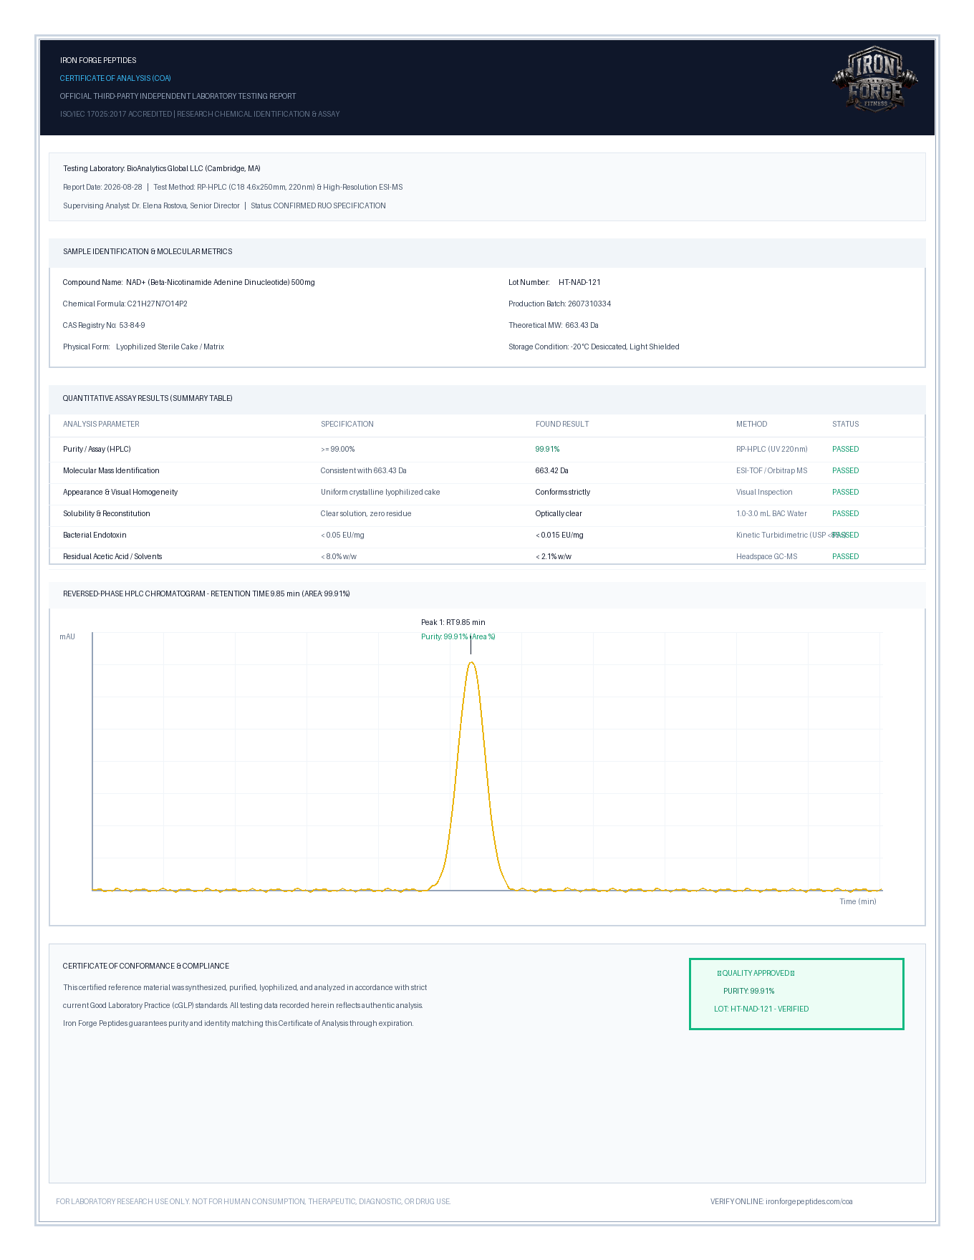Click the Theoretical MW value 663.43 Da
The image size is (974, 1260).
[582, 325]
